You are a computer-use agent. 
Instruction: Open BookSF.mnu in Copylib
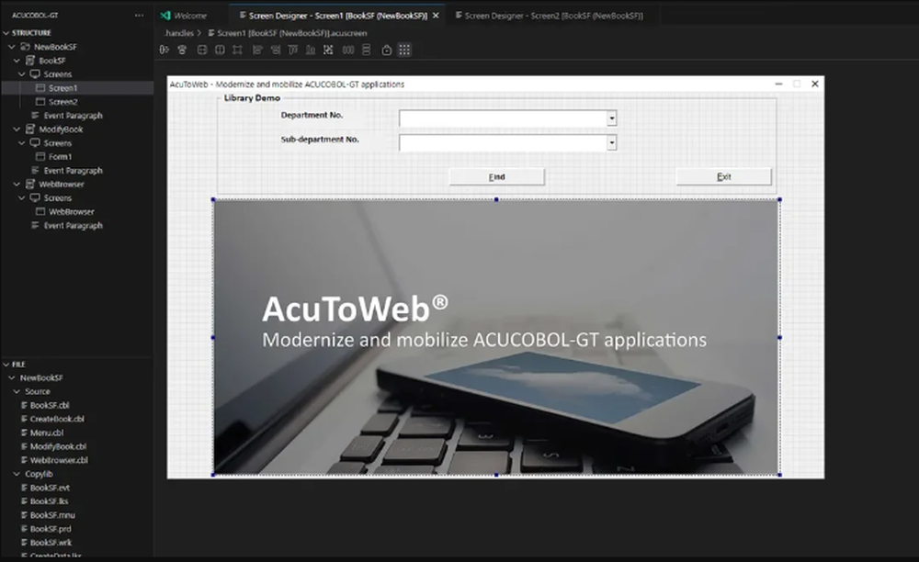click(x=52, y=514)
